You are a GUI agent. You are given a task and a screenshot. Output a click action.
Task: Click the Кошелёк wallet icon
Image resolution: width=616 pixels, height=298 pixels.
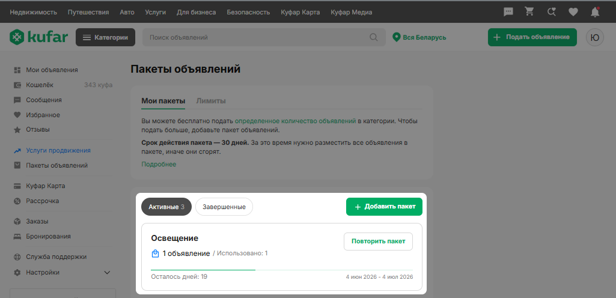(17, 85)
